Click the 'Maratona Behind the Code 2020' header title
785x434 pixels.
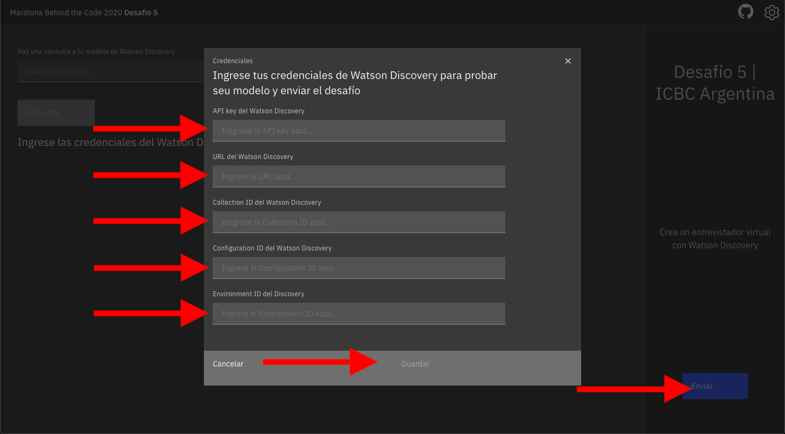click(x=84, y=13)
